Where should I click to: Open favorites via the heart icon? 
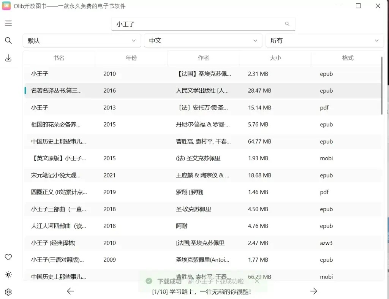pyautogui.click(x=8, y=257)
